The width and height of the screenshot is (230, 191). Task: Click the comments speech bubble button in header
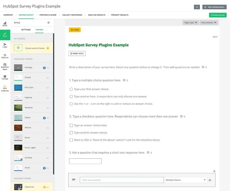[197, 7]
